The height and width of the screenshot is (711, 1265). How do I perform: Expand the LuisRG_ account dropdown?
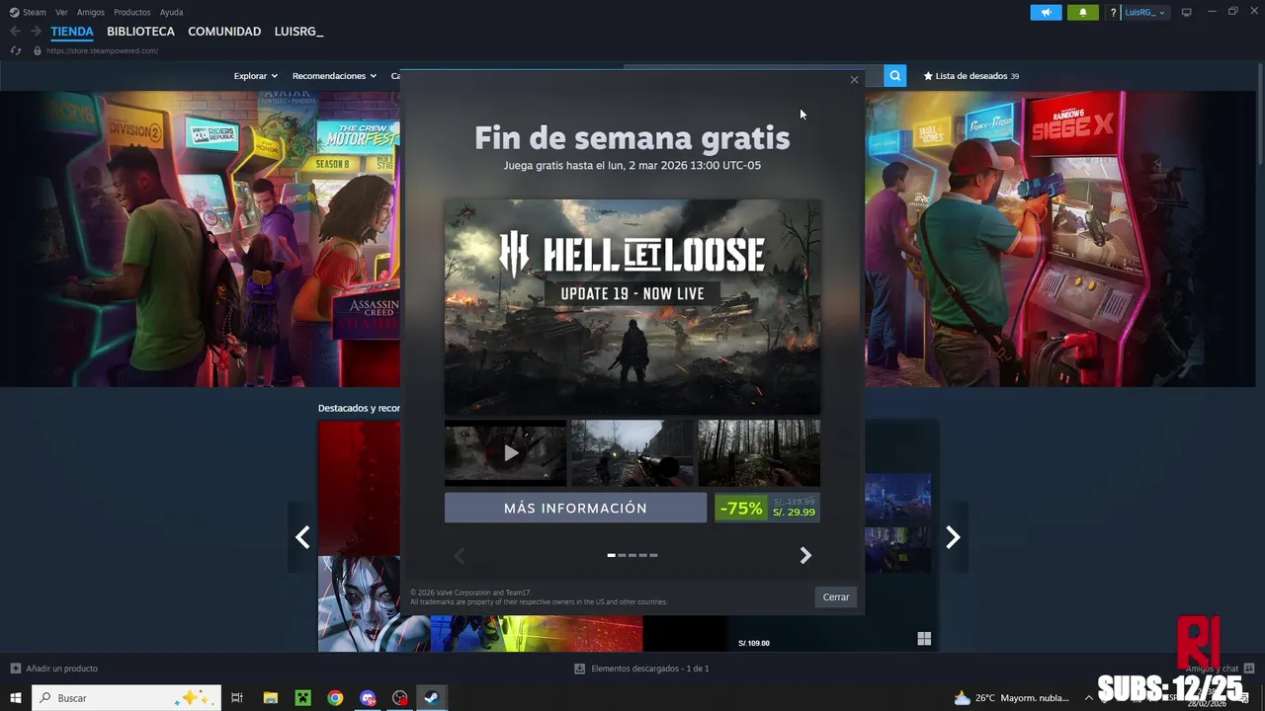click(x=1145, y=13)
